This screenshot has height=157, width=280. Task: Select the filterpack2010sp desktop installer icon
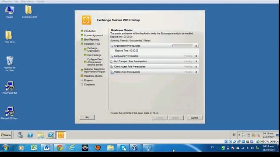[10, 113]
